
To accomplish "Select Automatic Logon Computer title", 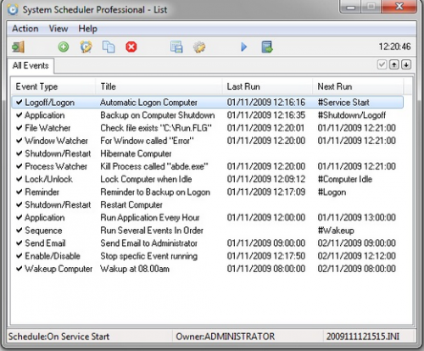I will coord(148,103).
